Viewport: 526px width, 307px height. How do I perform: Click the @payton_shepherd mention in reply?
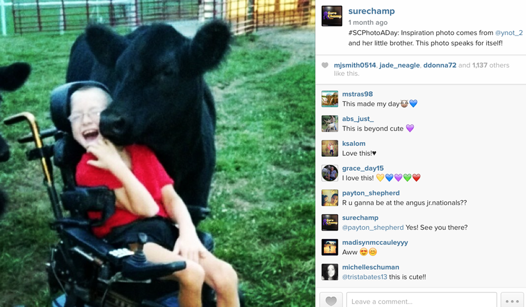(373, 228)
